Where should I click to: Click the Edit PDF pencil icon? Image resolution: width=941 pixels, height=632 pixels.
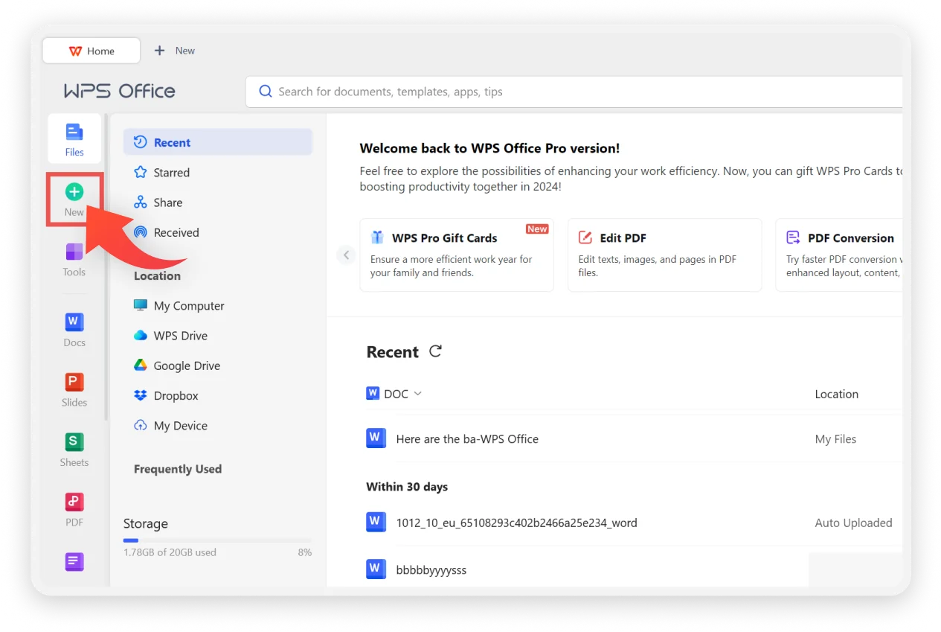point(585,237)
